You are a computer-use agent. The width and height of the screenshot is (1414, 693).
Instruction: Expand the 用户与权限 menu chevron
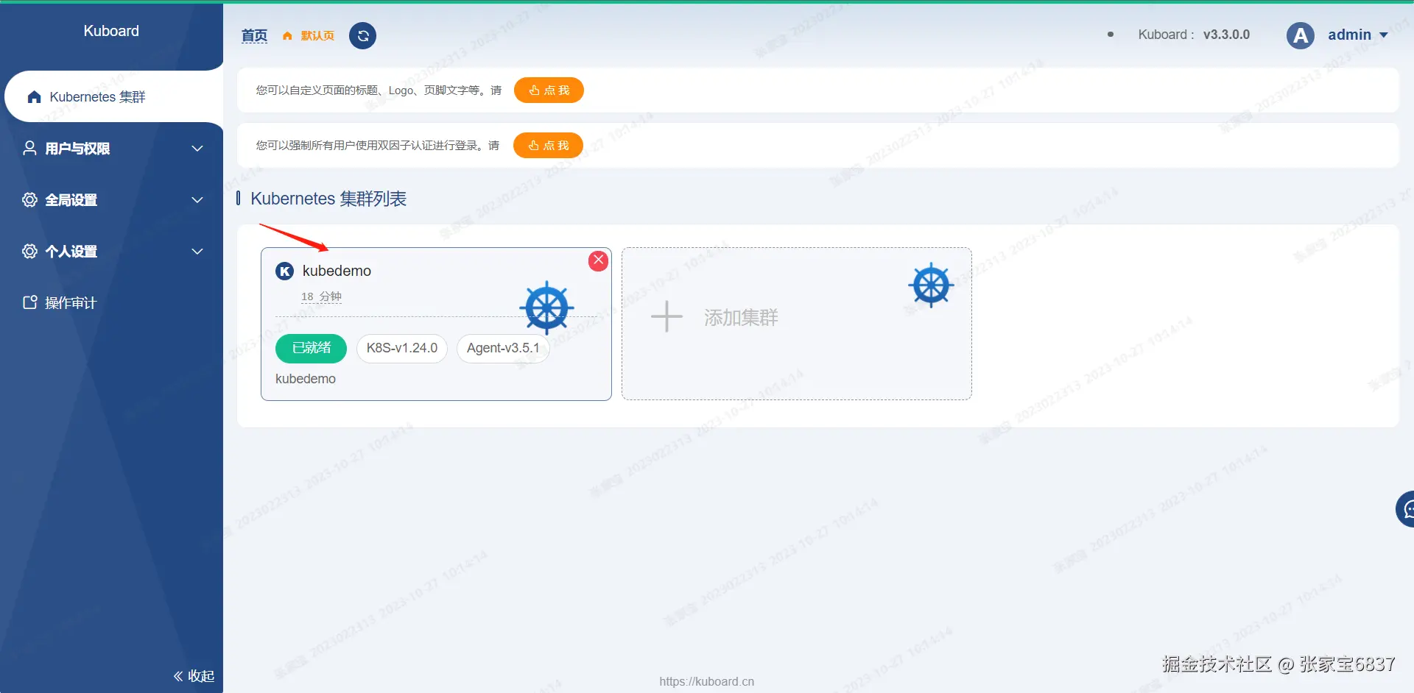pyautogui.click(x=197, y=149)
